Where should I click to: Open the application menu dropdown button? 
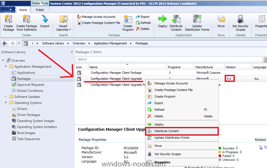(x=8, y=10)
